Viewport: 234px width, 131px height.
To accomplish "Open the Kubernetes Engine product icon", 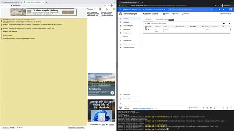I will 120,14.
